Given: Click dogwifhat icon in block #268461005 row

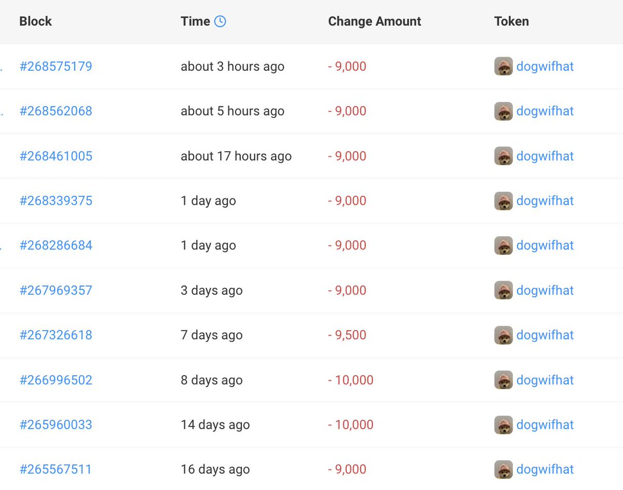Looking at the screenshot, I should click(504, 156).
